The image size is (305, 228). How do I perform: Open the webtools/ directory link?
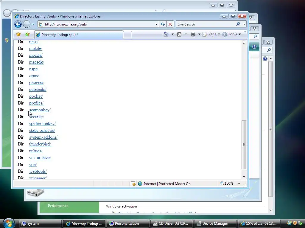point(38,171)
